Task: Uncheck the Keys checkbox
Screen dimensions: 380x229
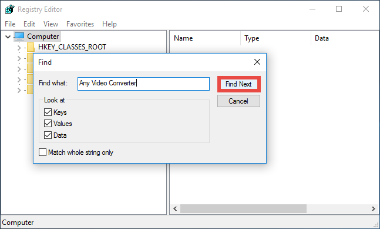Action: (48, 112)
